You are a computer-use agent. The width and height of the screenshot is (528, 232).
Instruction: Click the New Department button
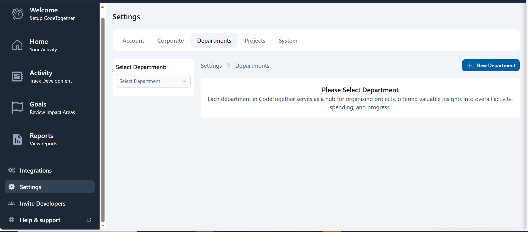click(x=490, y=65)
